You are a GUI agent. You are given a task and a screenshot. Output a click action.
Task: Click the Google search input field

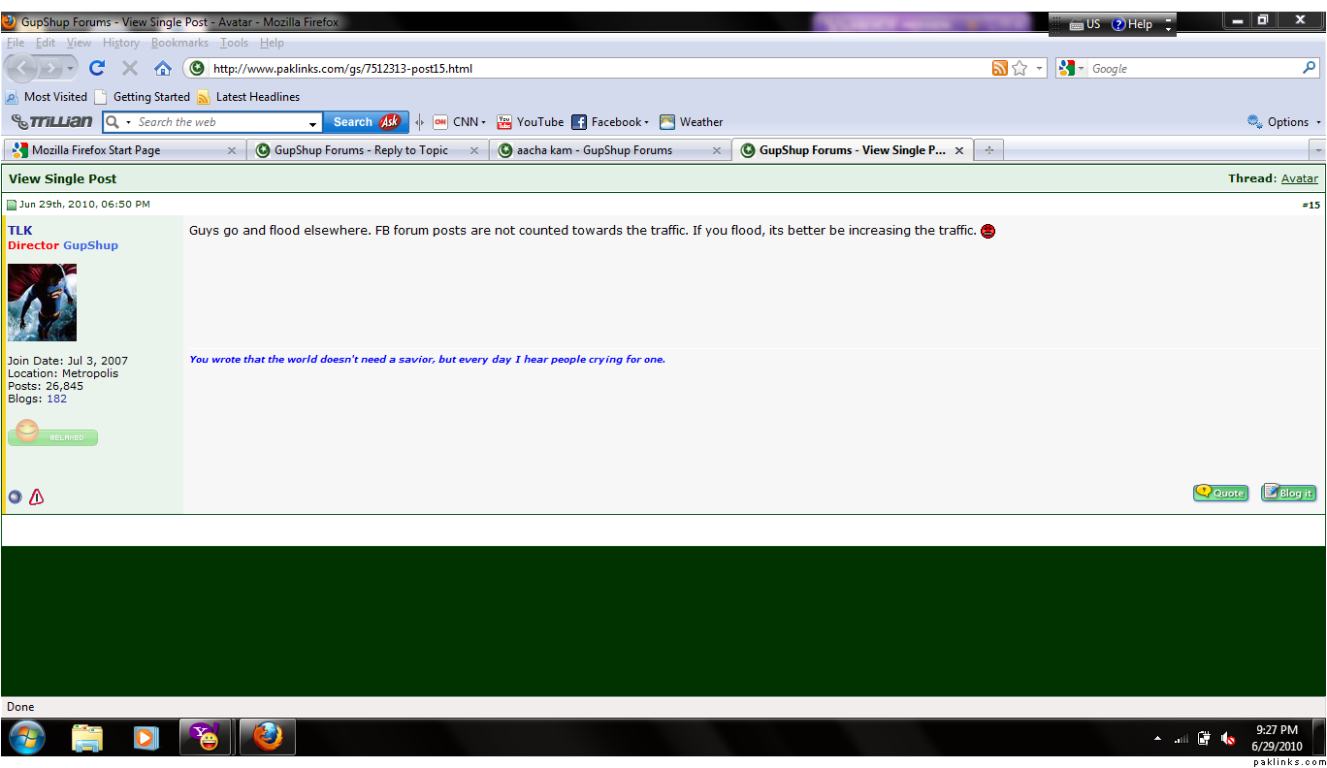1193,69
